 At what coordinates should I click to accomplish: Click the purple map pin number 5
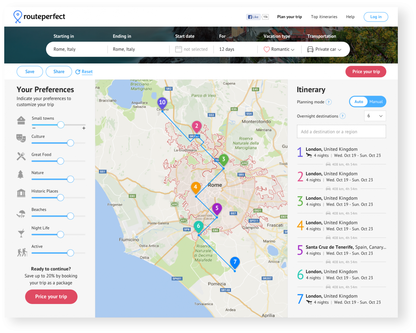point(217,209)
